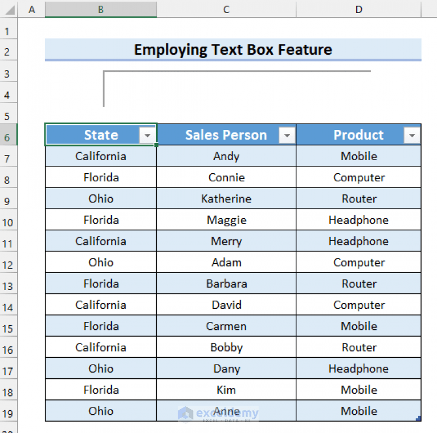Screen dimensions: 437x433
Task: Select cell with Bobby
Action: [x=226, y=347]
